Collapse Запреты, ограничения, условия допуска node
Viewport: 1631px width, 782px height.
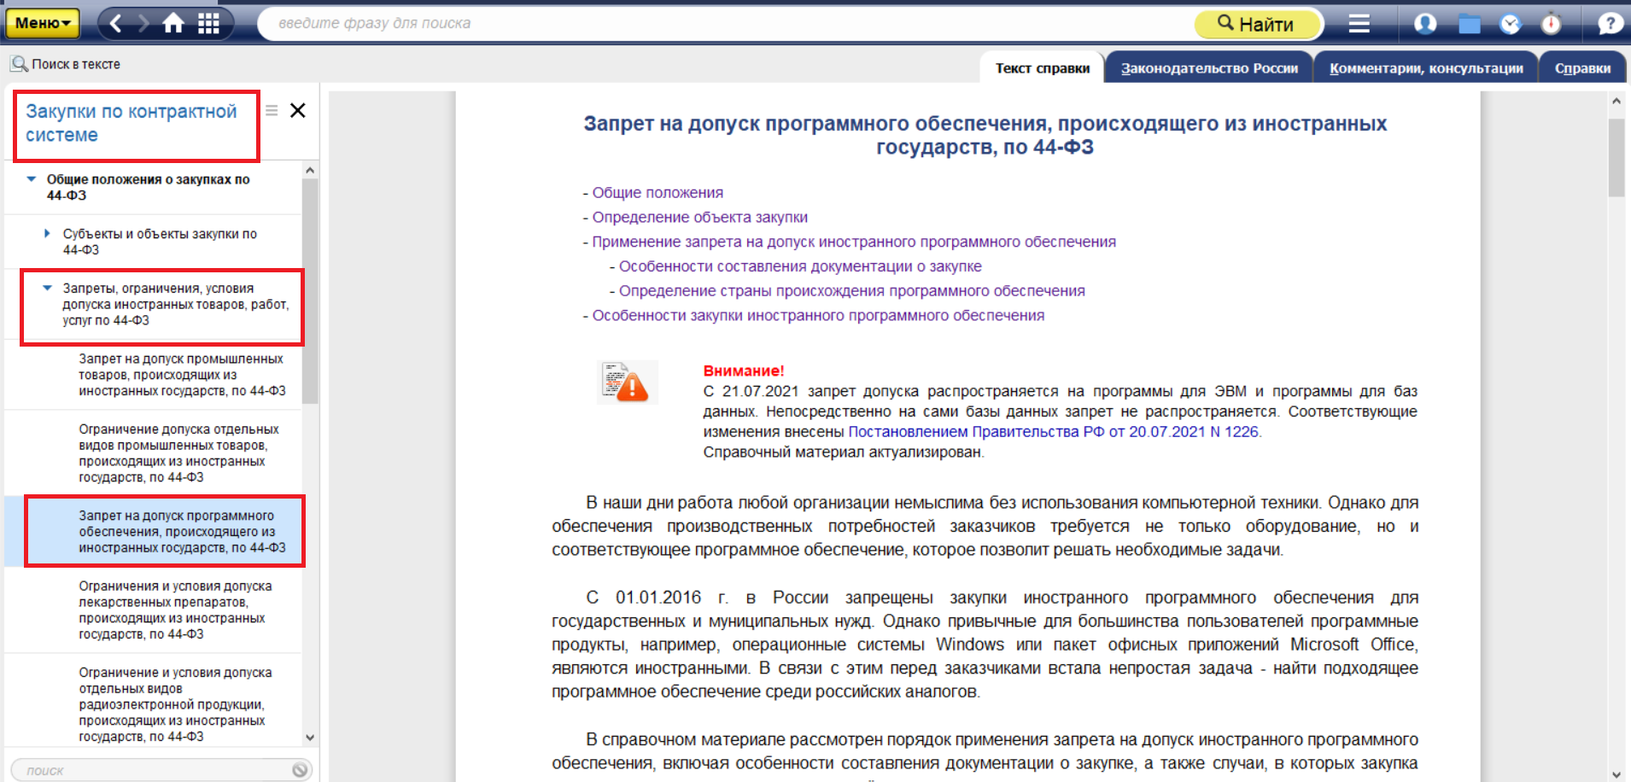(48, 288)
